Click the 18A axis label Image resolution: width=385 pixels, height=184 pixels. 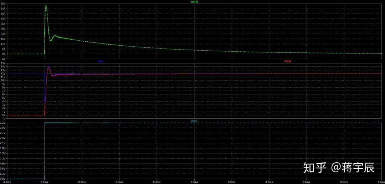click(4, 39)
